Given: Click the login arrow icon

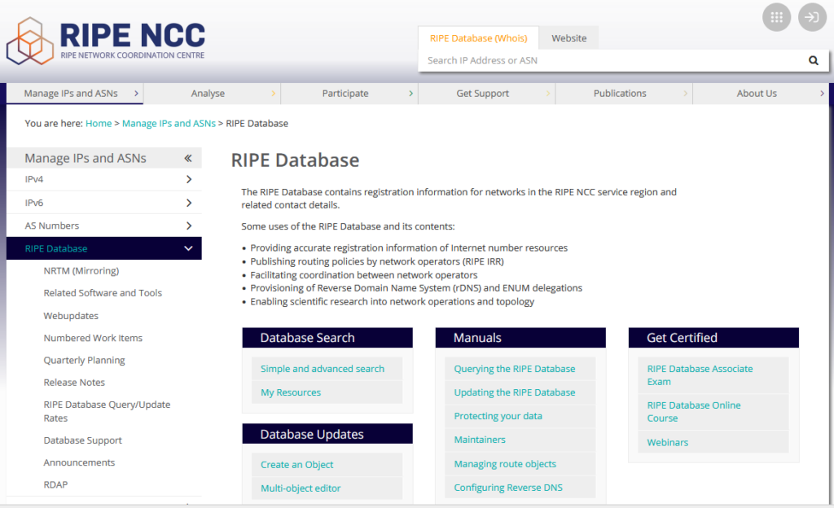Looking at the screenshot, I should (x=812, y=18).
